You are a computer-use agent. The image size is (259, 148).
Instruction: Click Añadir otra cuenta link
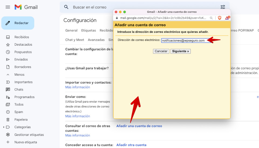pyautogui.click(x=131, y=145)
